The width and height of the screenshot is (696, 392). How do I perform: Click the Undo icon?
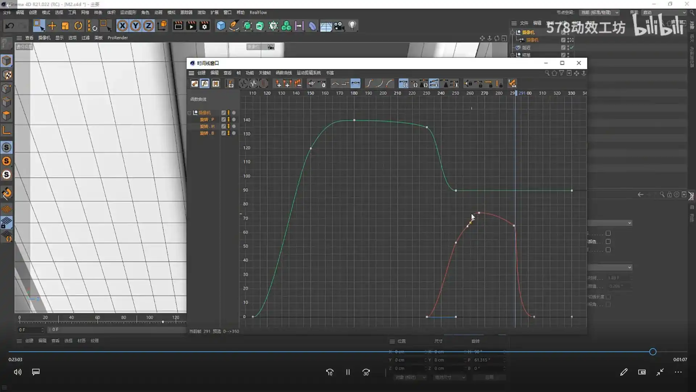[9, 25]
